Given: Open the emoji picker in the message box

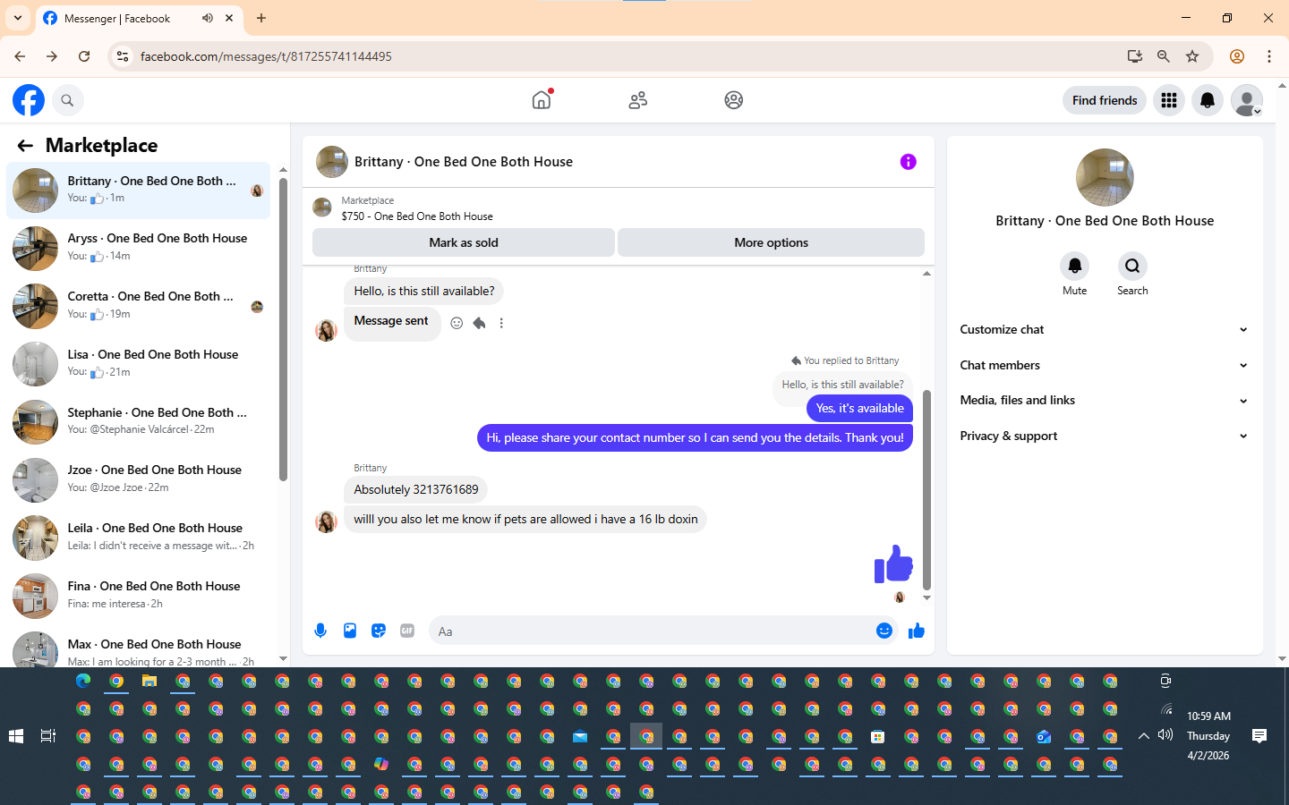Looking at the screenshot, I should (x=884, y=631).
